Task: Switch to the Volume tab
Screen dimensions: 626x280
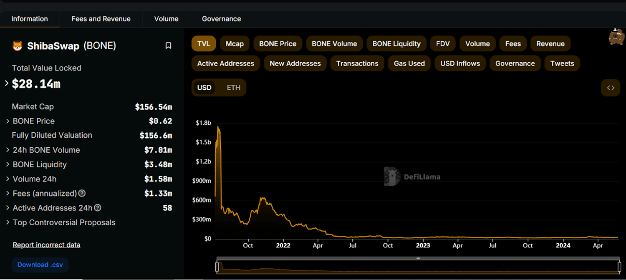Action: (166, 19)
